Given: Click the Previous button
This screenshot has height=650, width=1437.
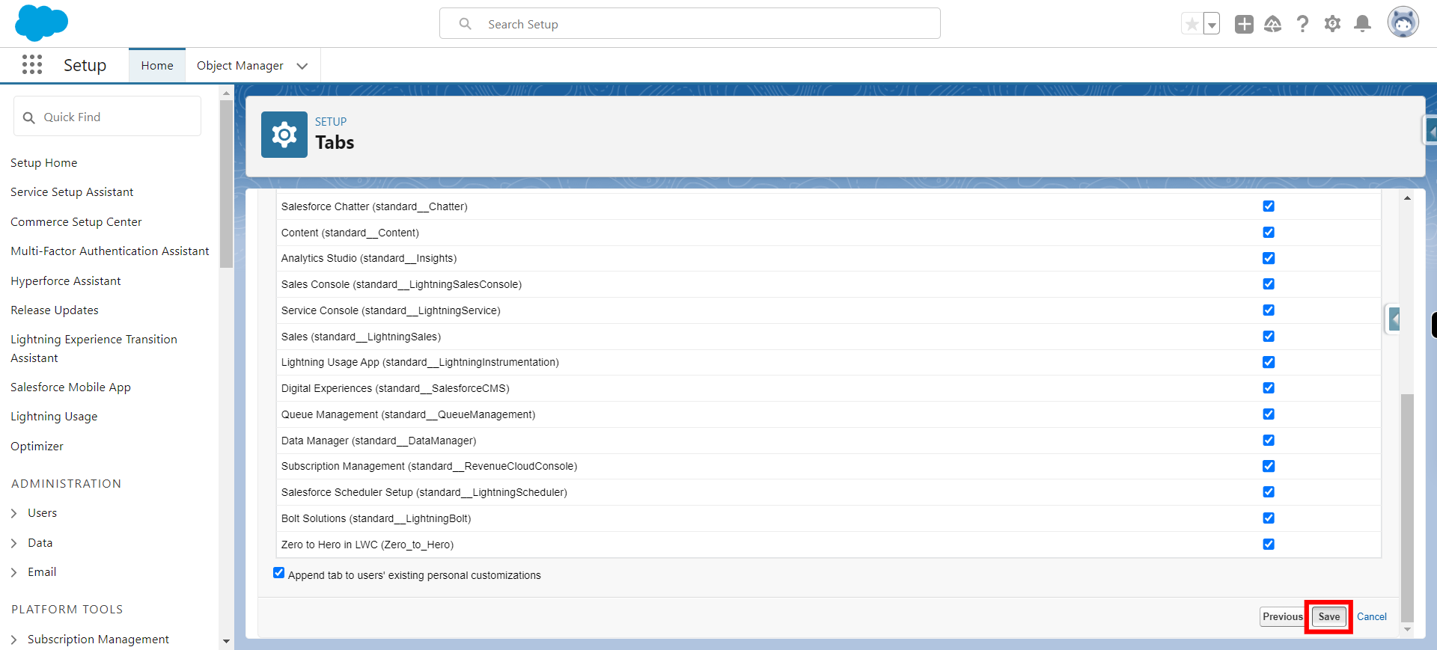Looking at the screenshot, I should [1283, 616].
